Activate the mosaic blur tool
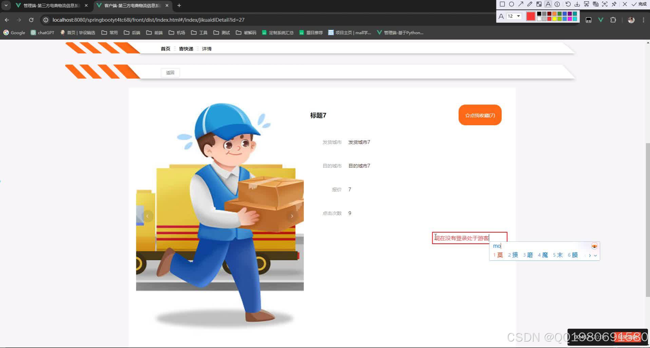Screen dimensions: 650x348 (x=539, y=4)
